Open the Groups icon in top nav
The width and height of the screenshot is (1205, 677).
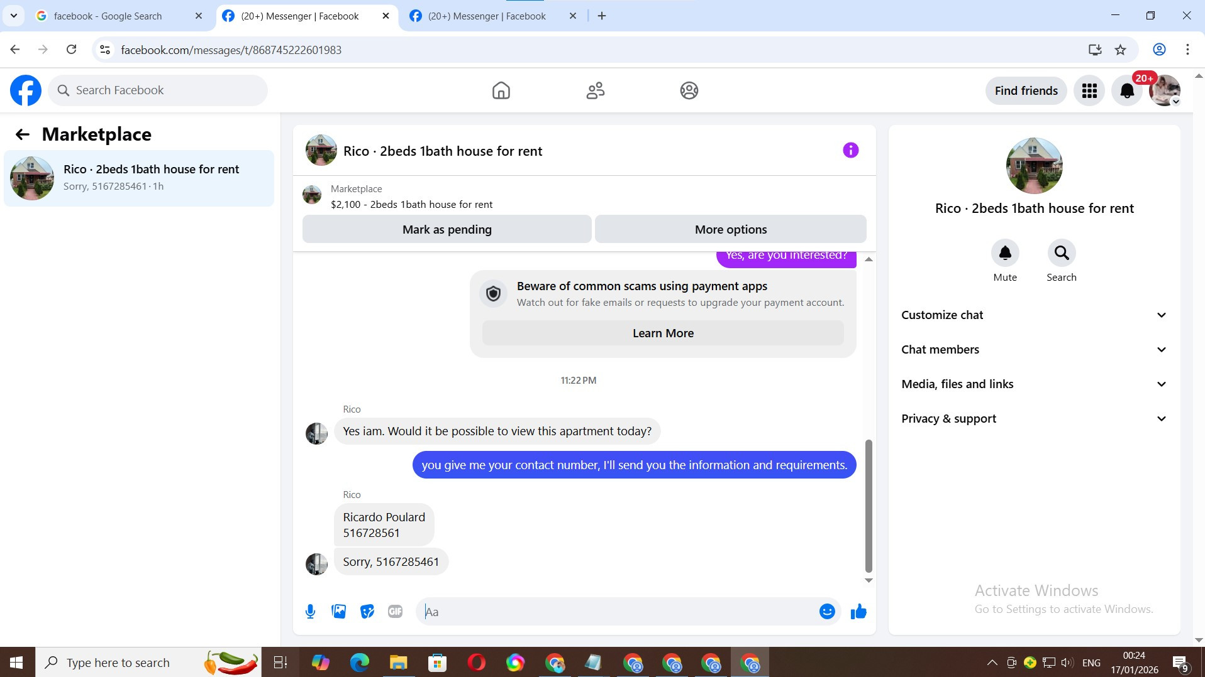click(689, 90)
